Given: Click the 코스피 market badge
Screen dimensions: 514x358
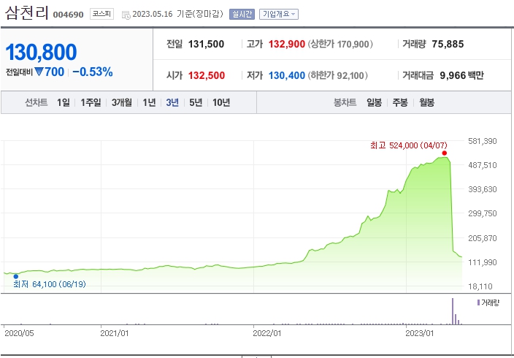Looking at the screenshot, I should (101, 14).
